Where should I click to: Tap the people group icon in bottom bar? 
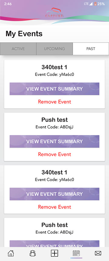click(x=33, y=253)
